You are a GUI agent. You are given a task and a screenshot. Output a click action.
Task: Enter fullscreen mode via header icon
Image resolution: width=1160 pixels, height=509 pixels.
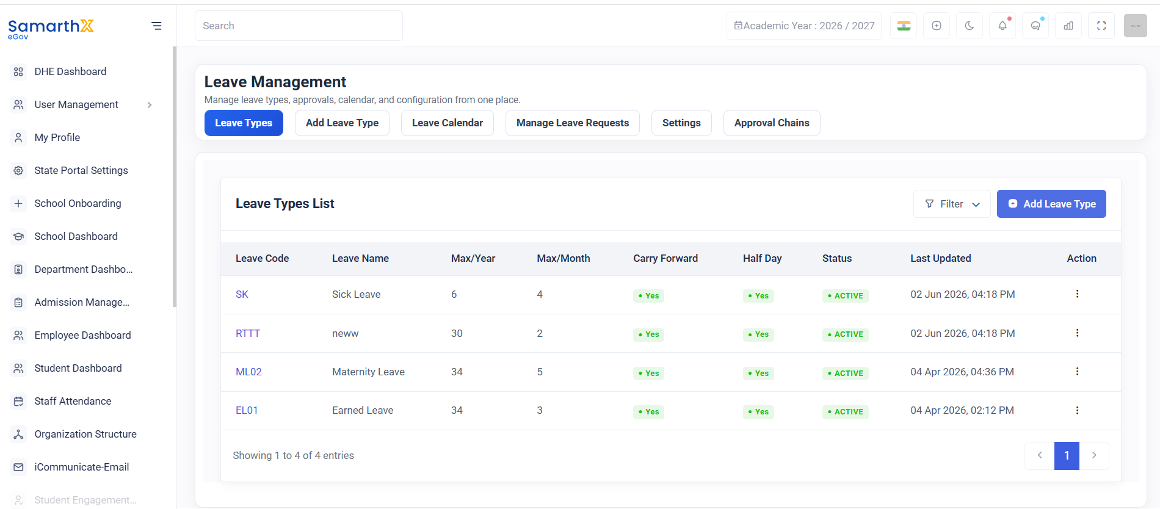click(1101, 26)
